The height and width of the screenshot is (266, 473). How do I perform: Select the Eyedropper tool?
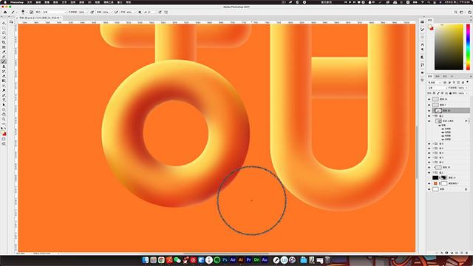pos(4,52)
